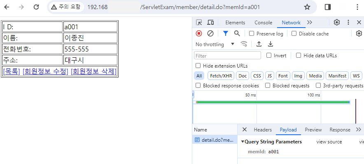Image resolution: width=364 pixels, height=164 pixels.
Task: Open the Headers tab
Action: [263, 130]
